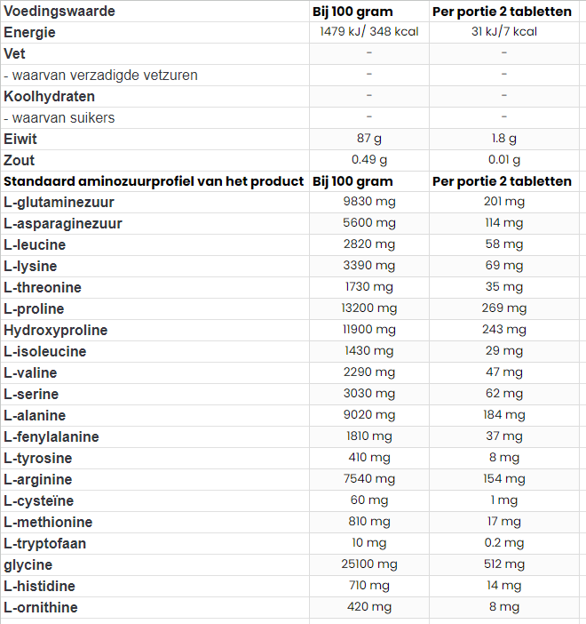
Task: Select the Zout row label
Action: (20, 160)
